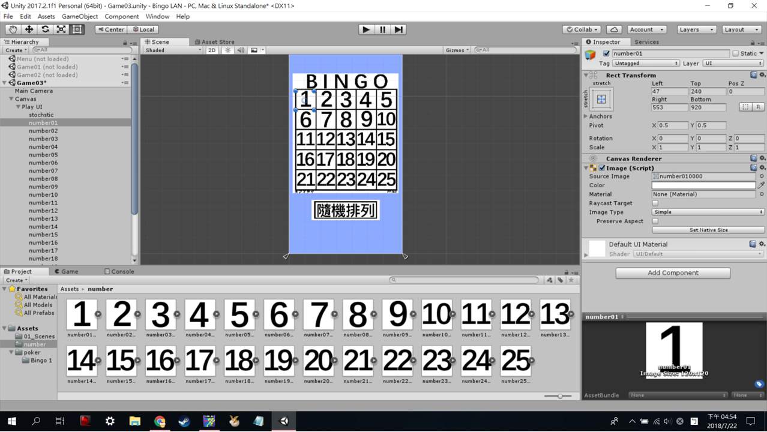Image resolution: width=767 pixels, height=432 pixels.
Task: Open Unity cloud services icon
Action: pyautogui.click(x=615, y=29)
